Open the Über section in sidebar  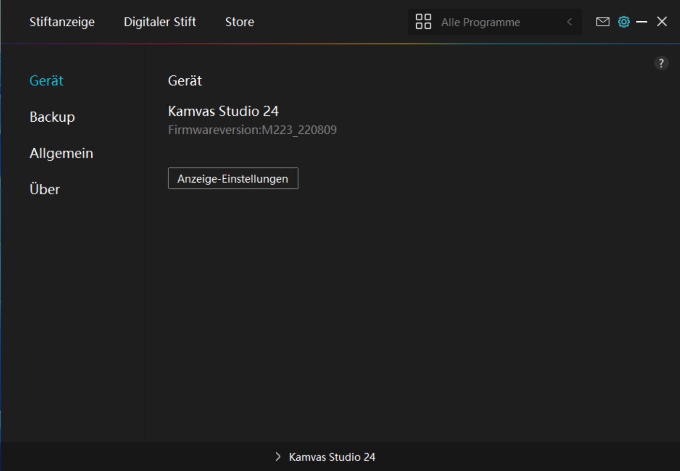click(x=44, y=189)
